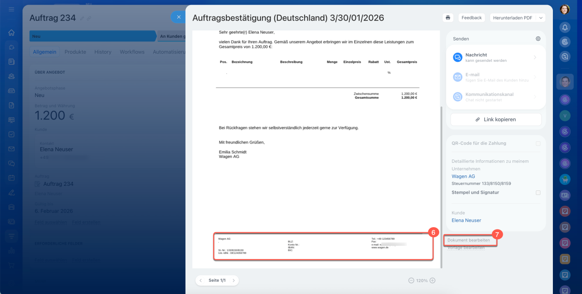Expand the Nachricht send option
Viewport: 582px width, 294px height.
[x=535, y=57]
